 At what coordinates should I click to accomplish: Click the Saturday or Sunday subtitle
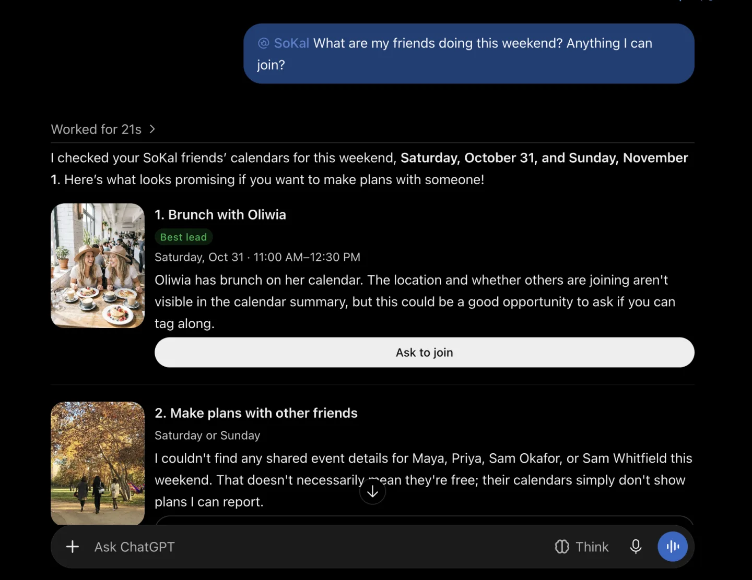pyautogui.click(x=207, y=436)
